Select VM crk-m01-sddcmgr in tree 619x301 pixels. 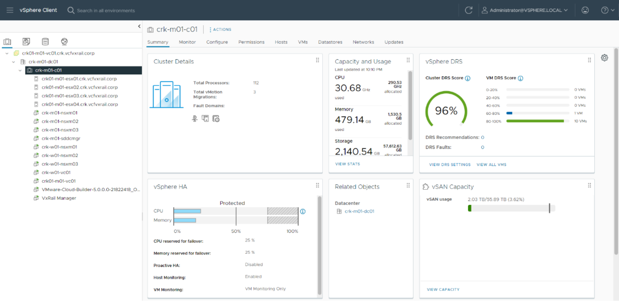[x=61, y=138]
